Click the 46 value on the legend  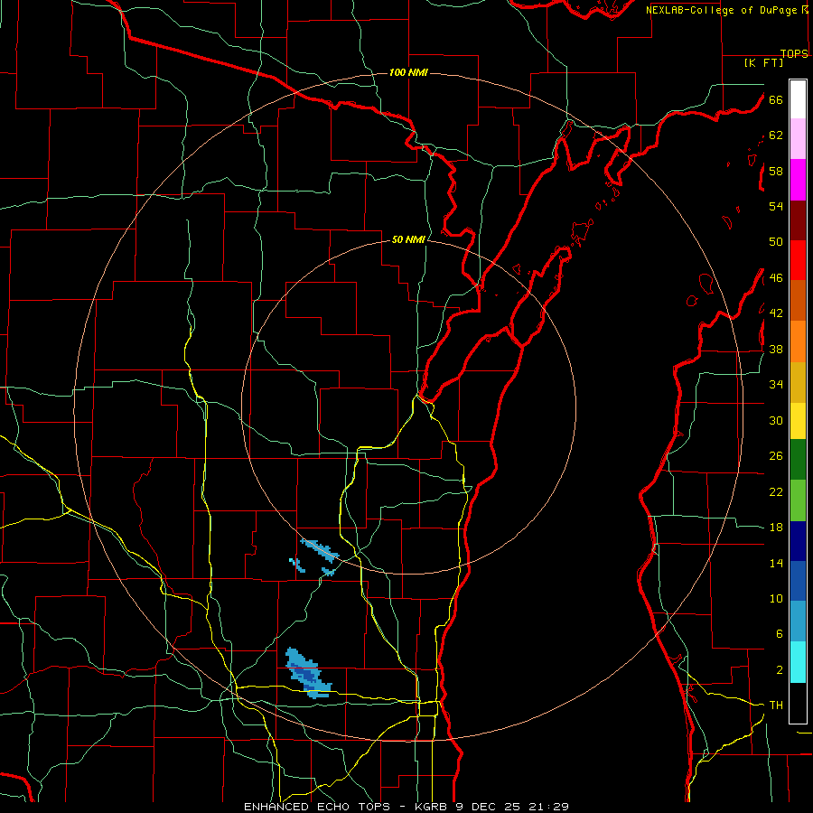776,278
